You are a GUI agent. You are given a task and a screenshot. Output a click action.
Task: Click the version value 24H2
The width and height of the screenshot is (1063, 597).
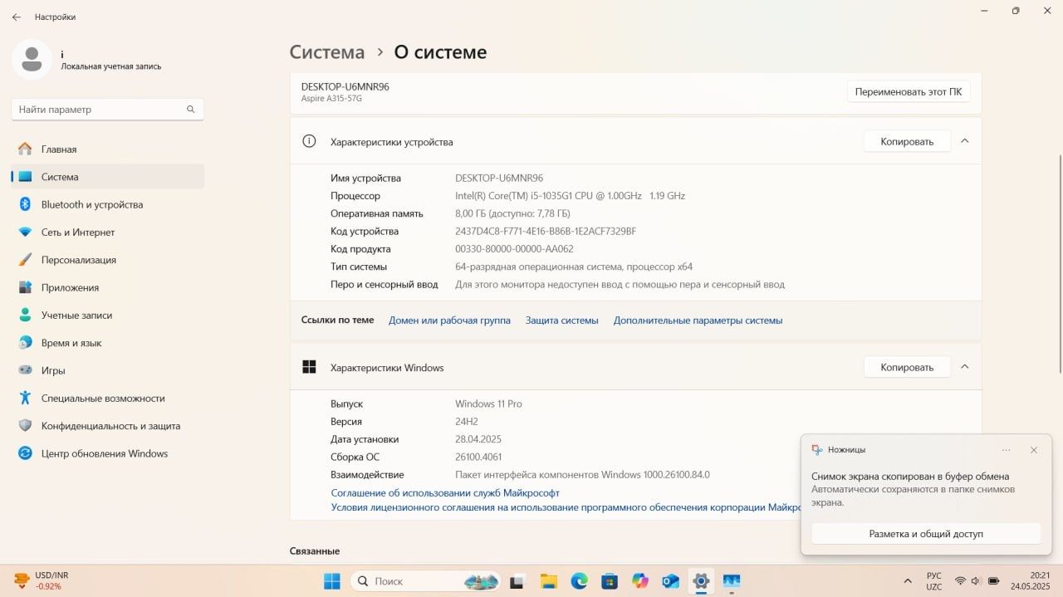[x=467, y=422]
